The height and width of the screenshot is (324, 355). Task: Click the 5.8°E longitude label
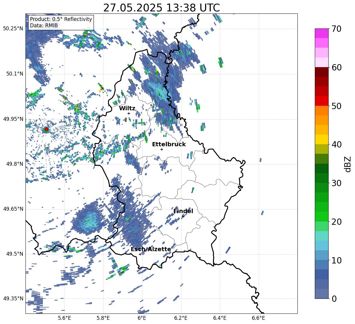click(x=103, y=318)
